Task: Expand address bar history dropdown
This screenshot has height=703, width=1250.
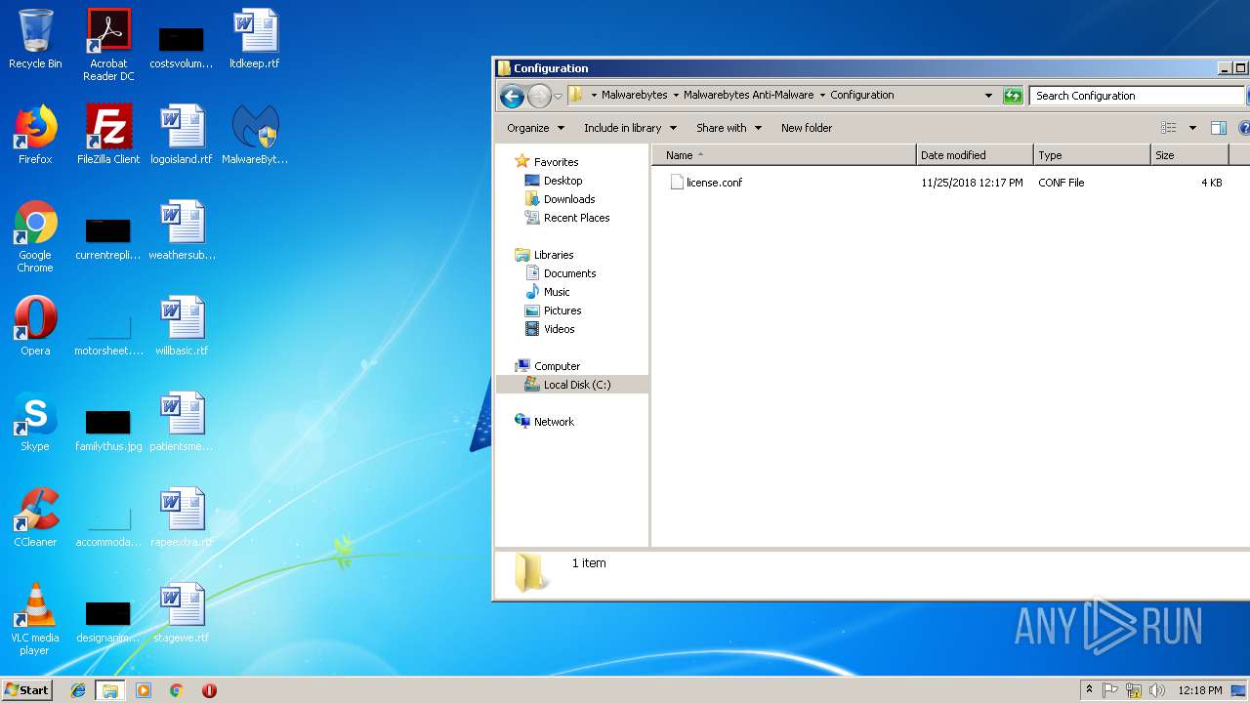Action: (988, 96)
